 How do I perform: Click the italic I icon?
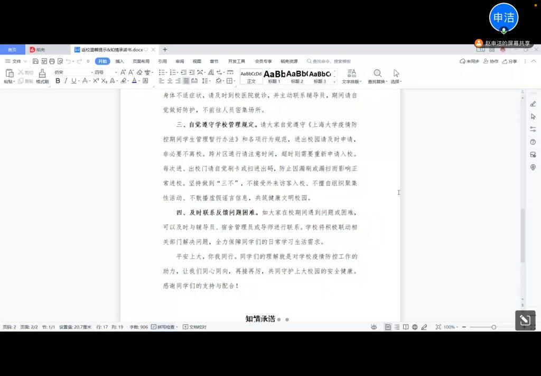pyautogui.click(x=66, y=81)
